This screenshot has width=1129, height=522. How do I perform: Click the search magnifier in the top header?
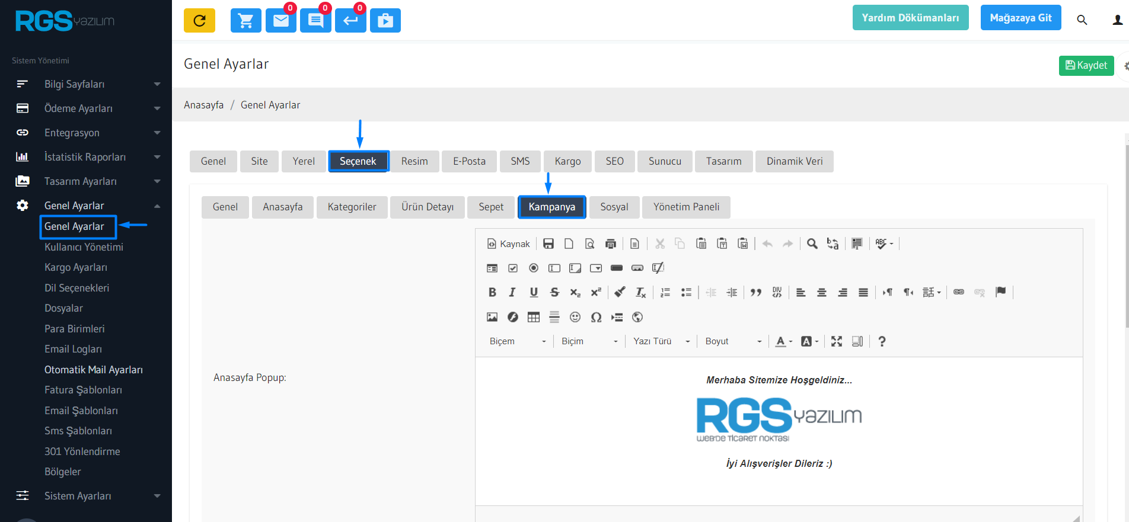click(x=1082, y=20)
